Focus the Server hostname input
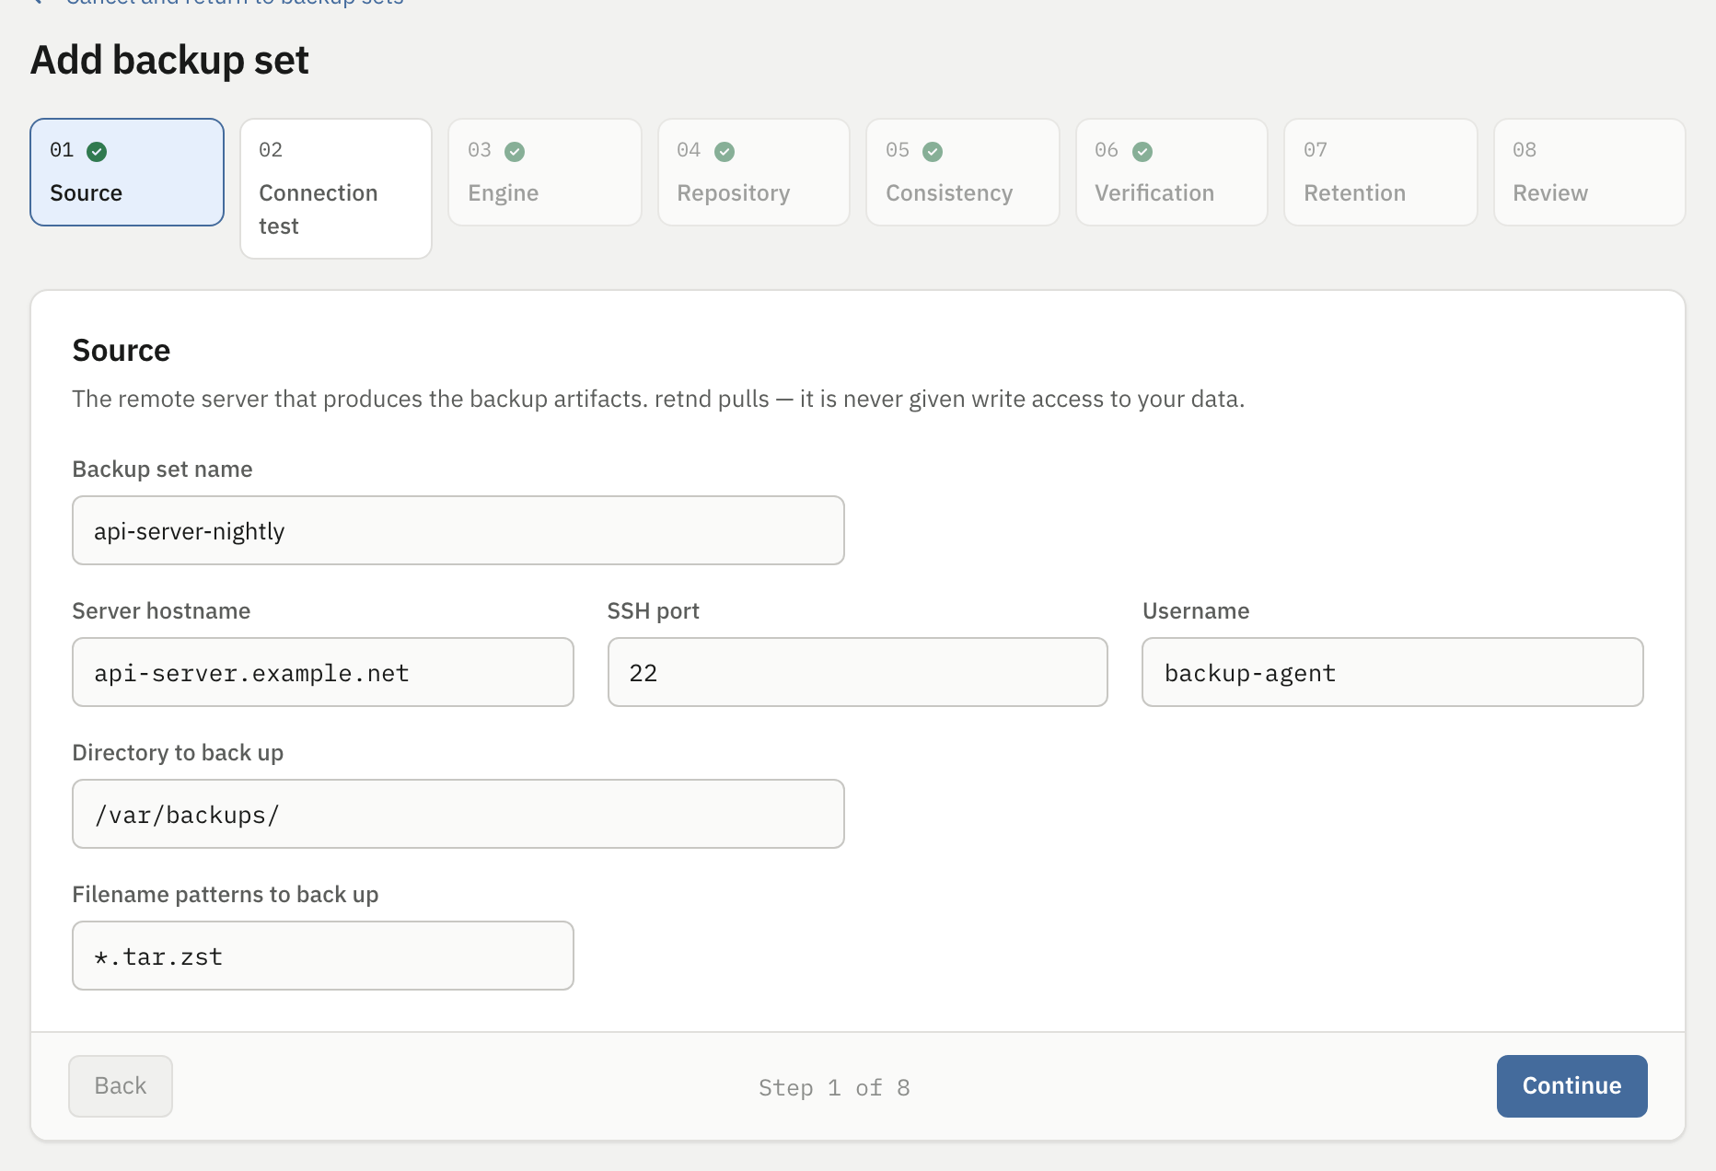1716x1171 pixels. [323, 672]
